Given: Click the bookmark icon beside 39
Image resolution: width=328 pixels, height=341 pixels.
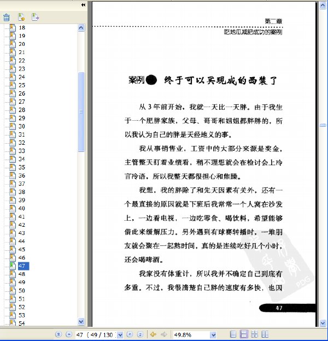Looking at the screenshot, I should pyautogui.click(x=13, y=200).
